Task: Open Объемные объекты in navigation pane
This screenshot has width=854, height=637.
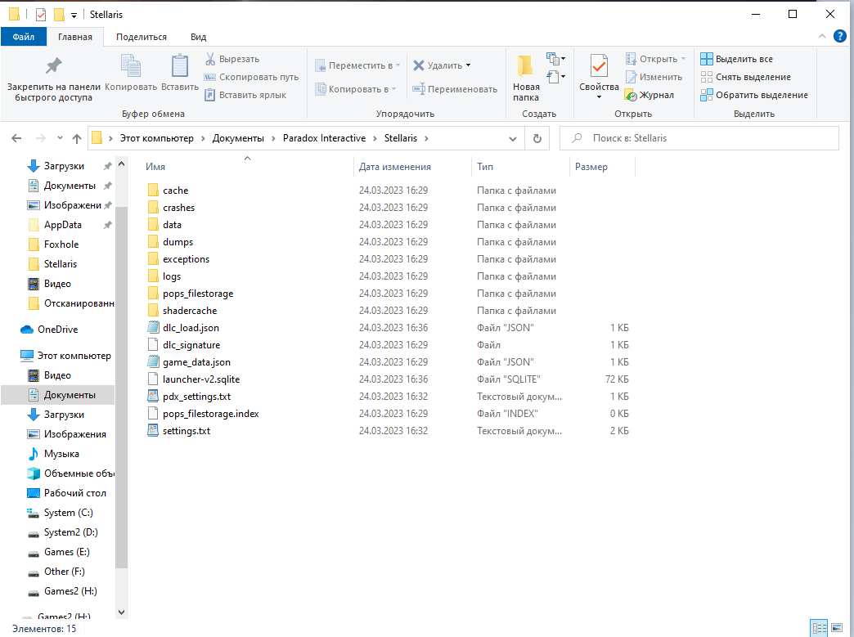Action: 71,473
